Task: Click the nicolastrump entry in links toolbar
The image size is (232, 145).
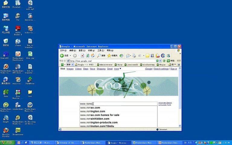Action: click(147, 65)
